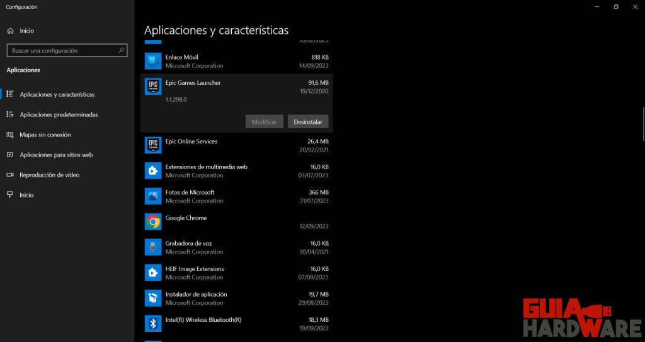Click the 26,4 MB size value
The width and height of the screenshot is (645, 342).
318,141
